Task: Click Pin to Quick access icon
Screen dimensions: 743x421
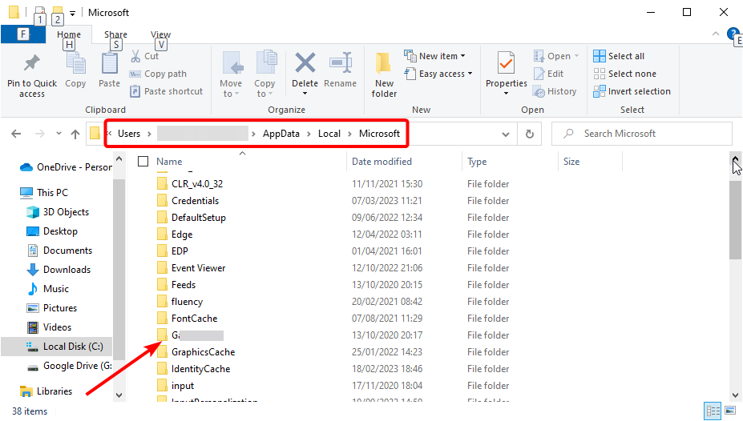Action: 32,63
